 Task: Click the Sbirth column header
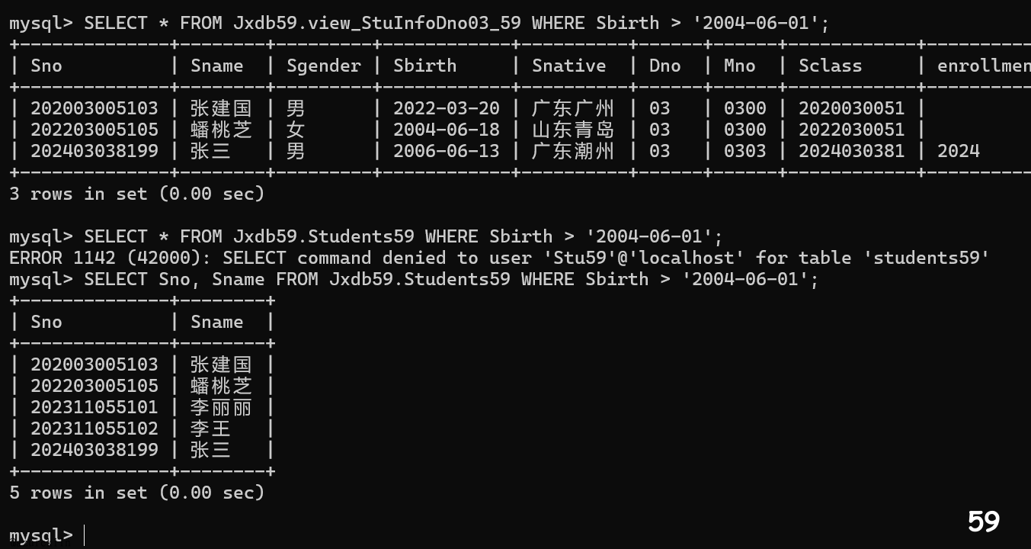(x=424, y=66)
